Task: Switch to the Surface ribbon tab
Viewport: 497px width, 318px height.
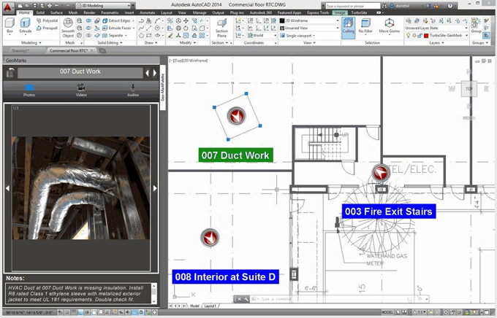Action: pyautogui.click(x=56, y=12)
